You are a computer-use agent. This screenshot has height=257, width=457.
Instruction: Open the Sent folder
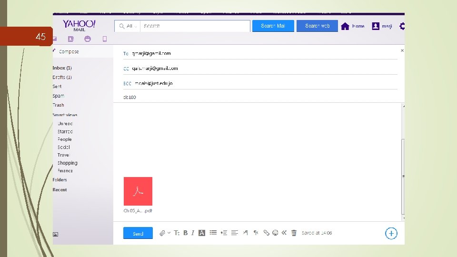pyautogui.click(x=57, y=87)
